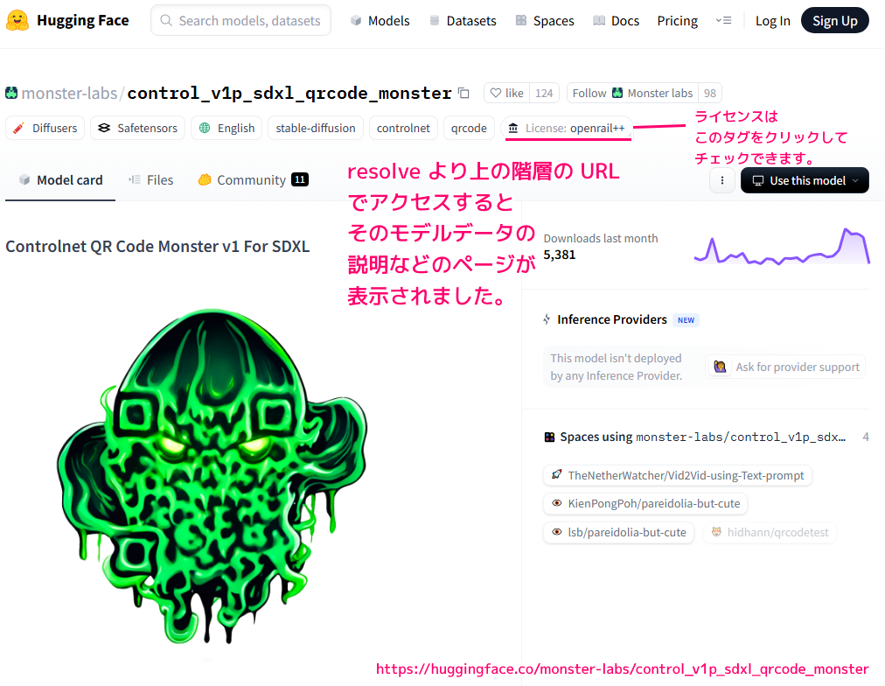Open the three-dot options menu
The height and width of the screenshot is (686, 885).
(721, 180)
